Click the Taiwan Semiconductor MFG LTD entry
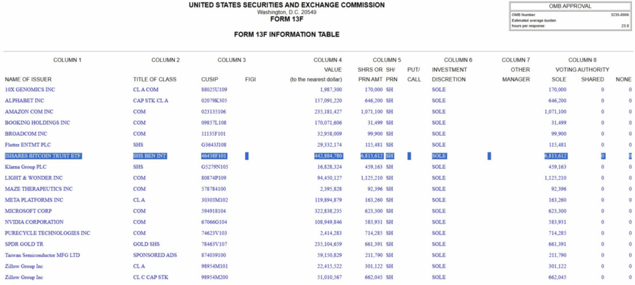 [x=42, y=255]
